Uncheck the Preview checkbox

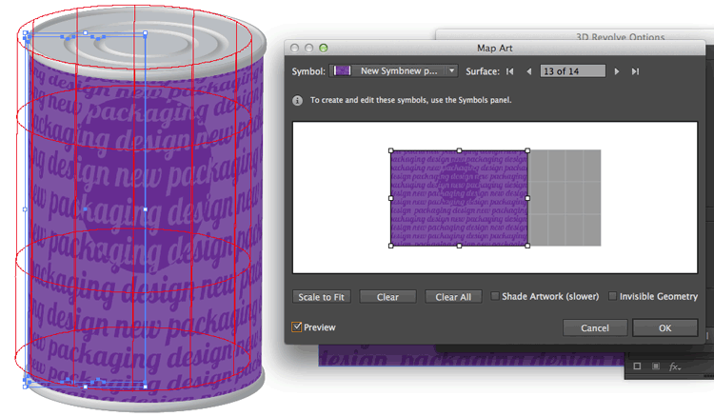(297, 327)
